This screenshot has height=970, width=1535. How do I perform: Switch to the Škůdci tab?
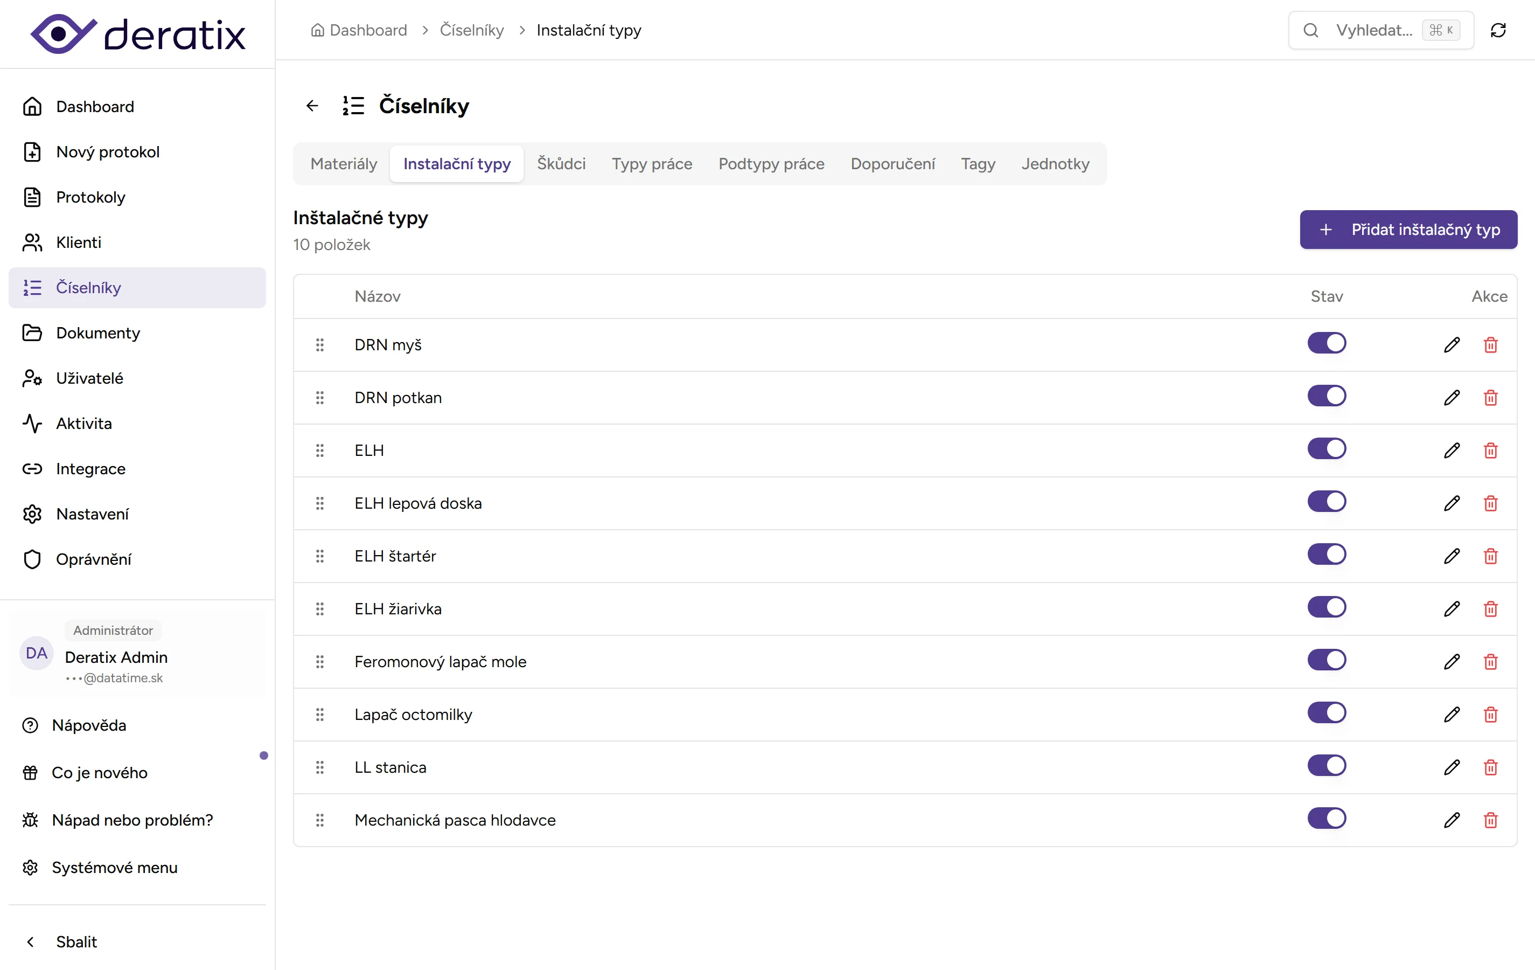(561, 164)
